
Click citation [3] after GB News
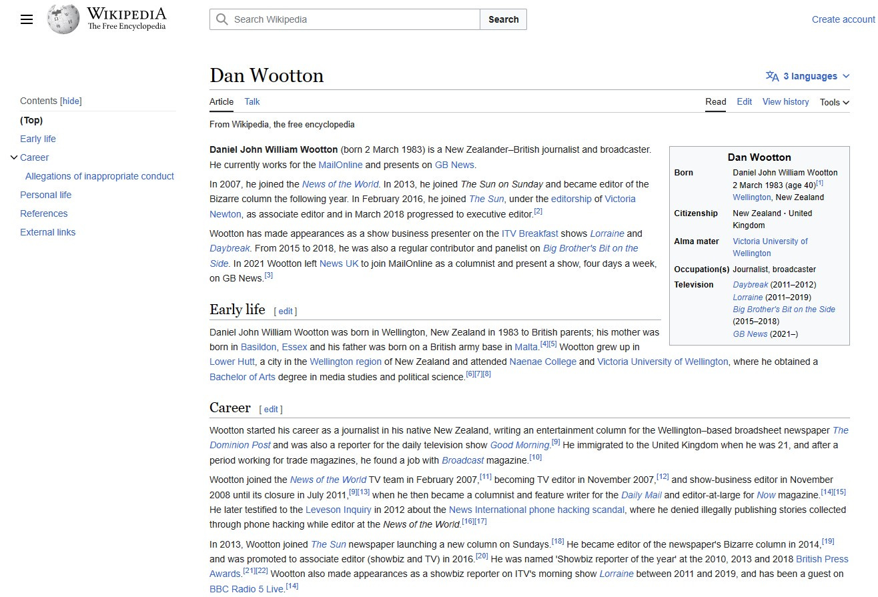269,275
